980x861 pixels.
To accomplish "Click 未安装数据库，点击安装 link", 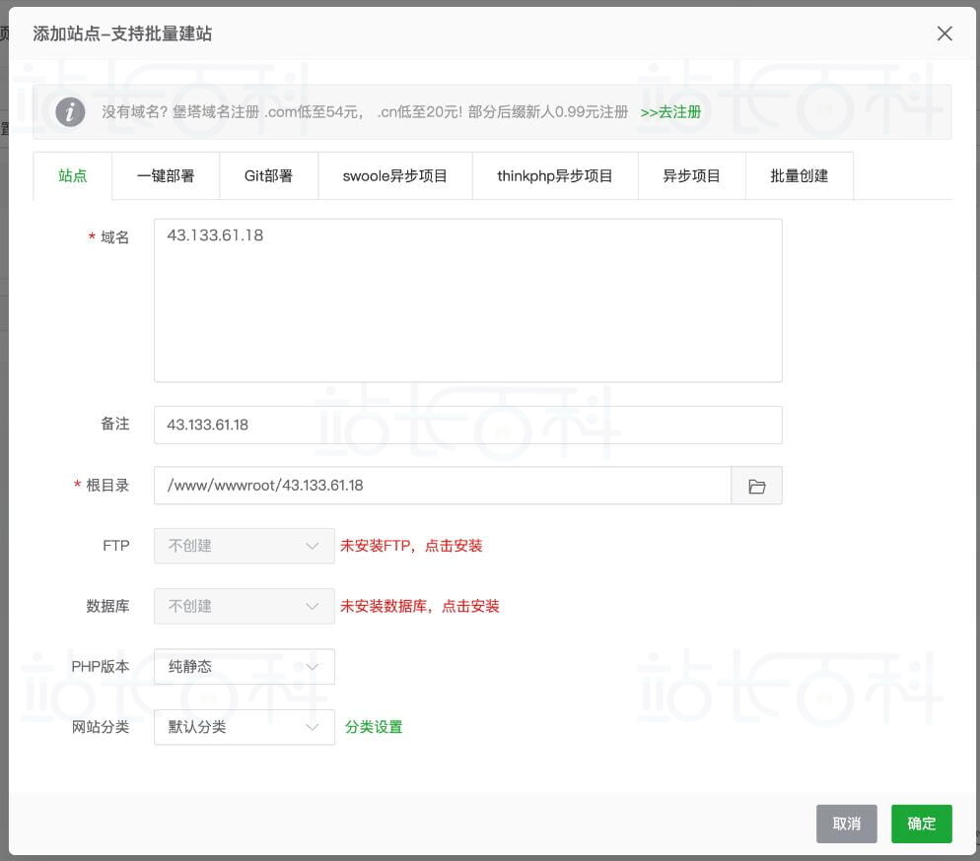I will tap(420, 606).
